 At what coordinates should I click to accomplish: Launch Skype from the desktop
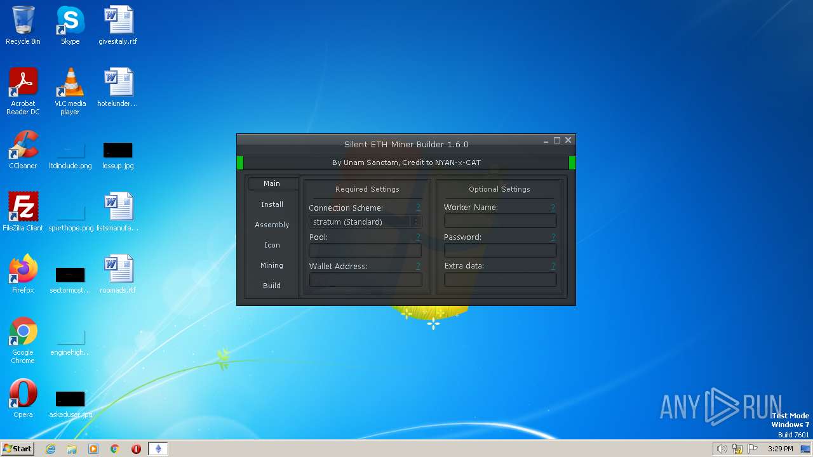(70, 25)
